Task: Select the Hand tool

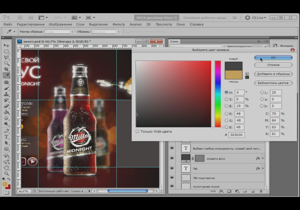Action: pos(6,167)
